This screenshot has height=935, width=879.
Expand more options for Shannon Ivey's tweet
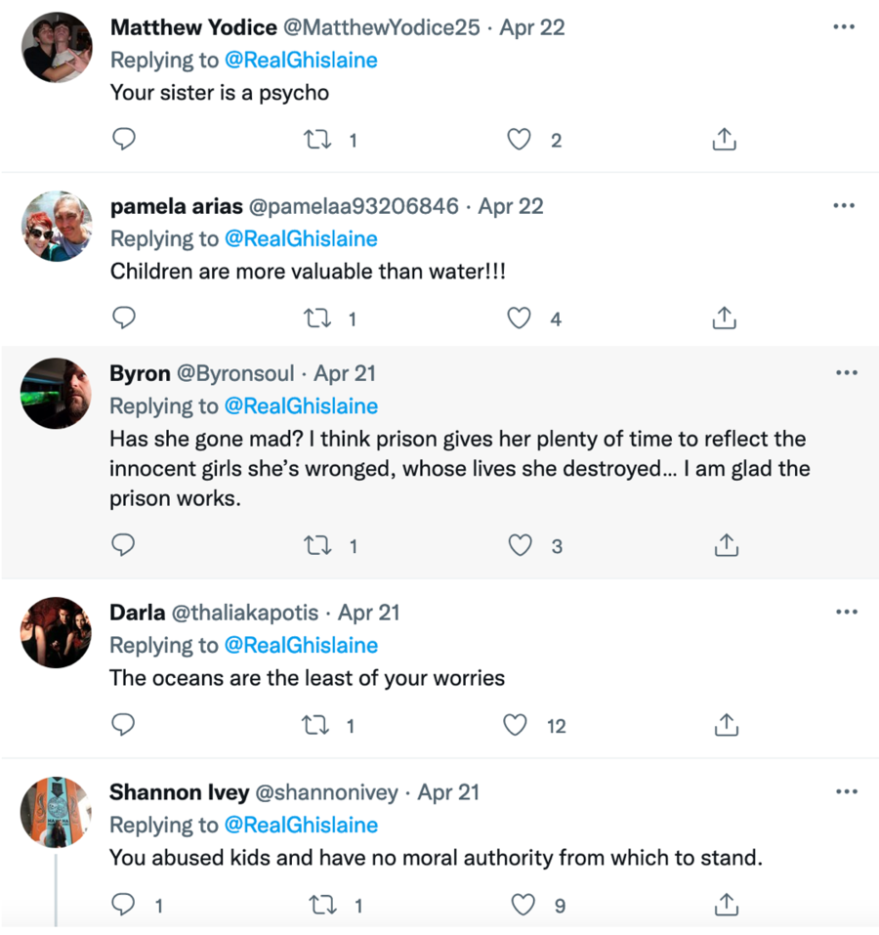click(846, 791)
